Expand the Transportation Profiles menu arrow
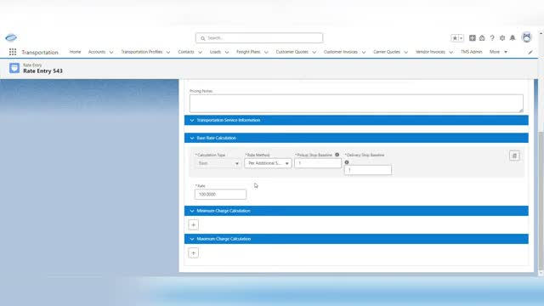The width and height of the screenshot is (544, 306). (x=168, y=52)
